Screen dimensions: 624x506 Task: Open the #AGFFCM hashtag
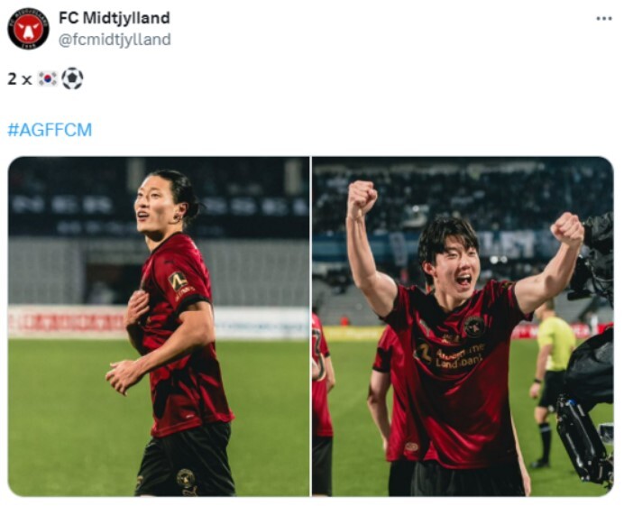point(50,130)
